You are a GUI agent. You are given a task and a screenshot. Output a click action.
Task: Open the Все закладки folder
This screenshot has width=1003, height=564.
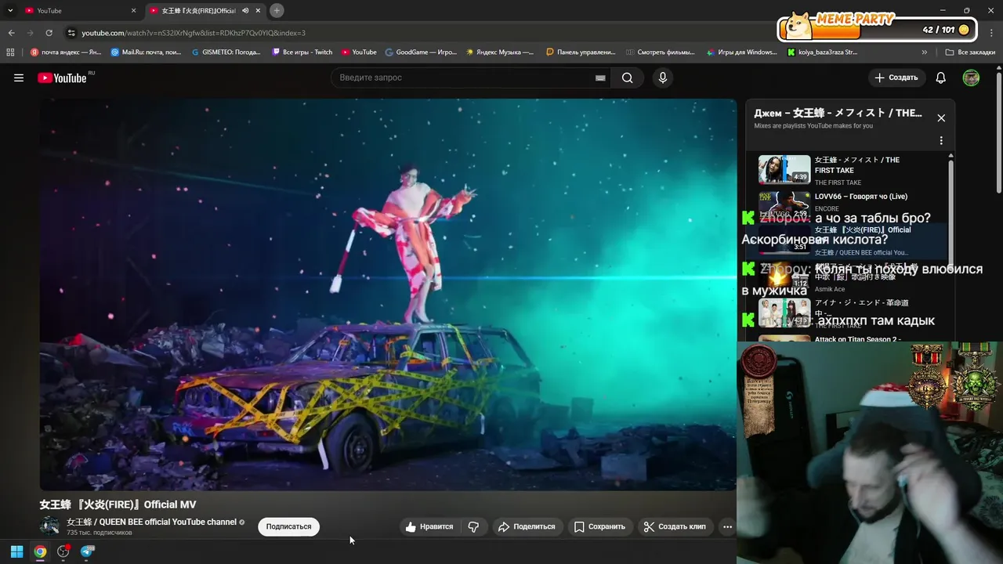click(970, 52)
